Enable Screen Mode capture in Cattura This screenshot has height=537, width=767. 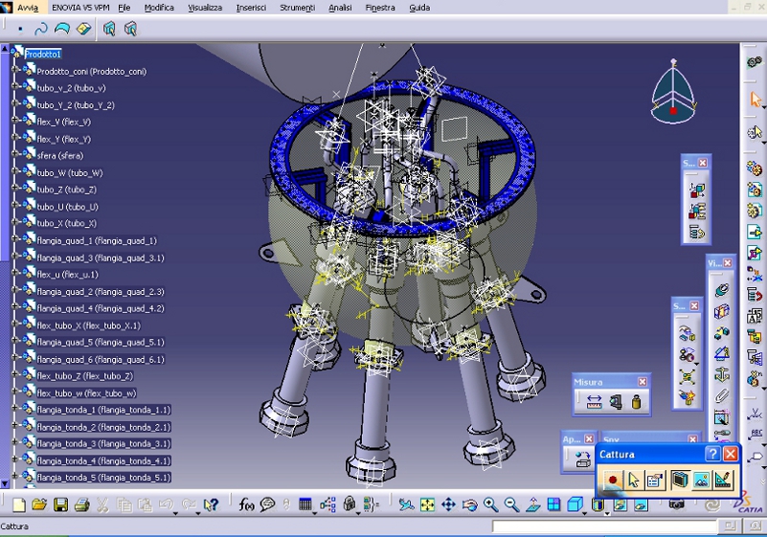point(680,481)
